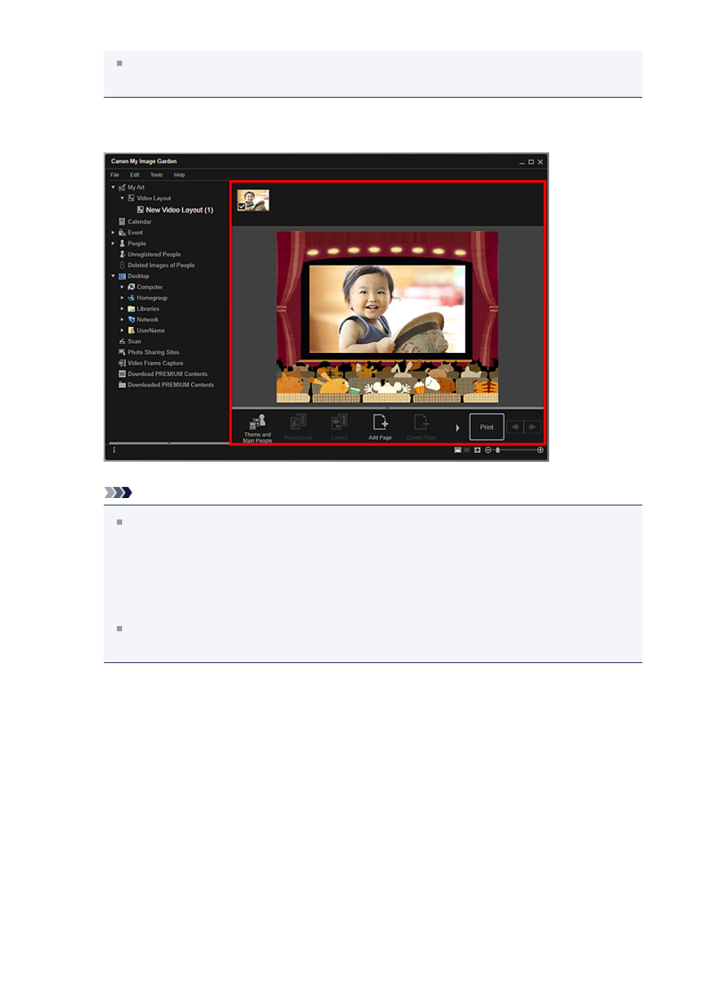This screenshot has width=706, height=999.
Task: Click the zoom in plus icon
Action: tap(540, 450)
